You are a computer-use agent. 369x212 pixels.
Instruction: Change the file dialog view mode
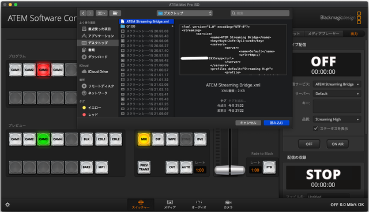[x=102, y=13]
